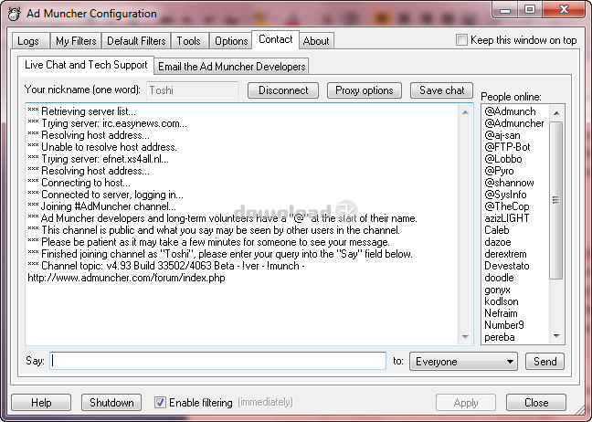The width and height of the screenshot is (592, 422).
Task: Select Number9 in the user list
Action: [x=504, y=325]
